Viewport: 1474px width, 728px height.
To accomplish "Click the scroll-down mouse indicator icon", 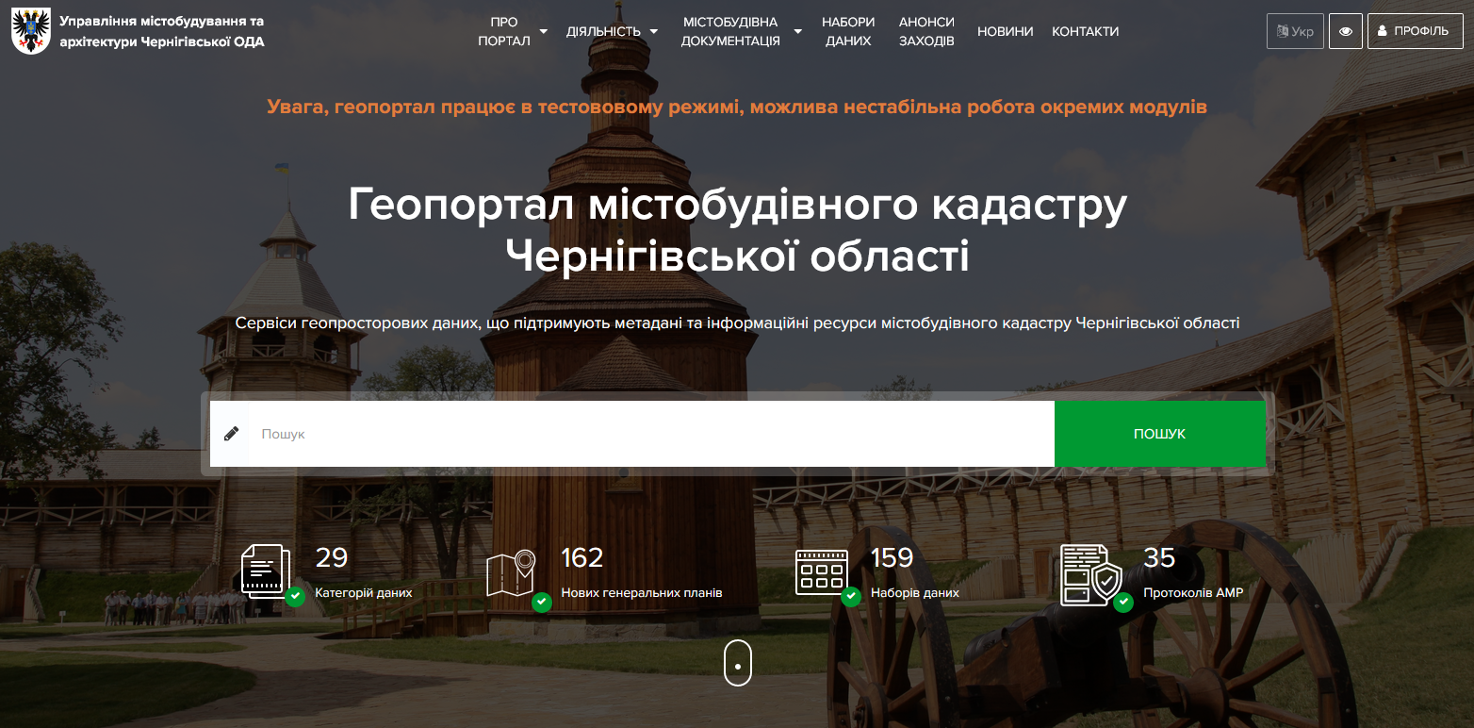I will pos(738,662).
